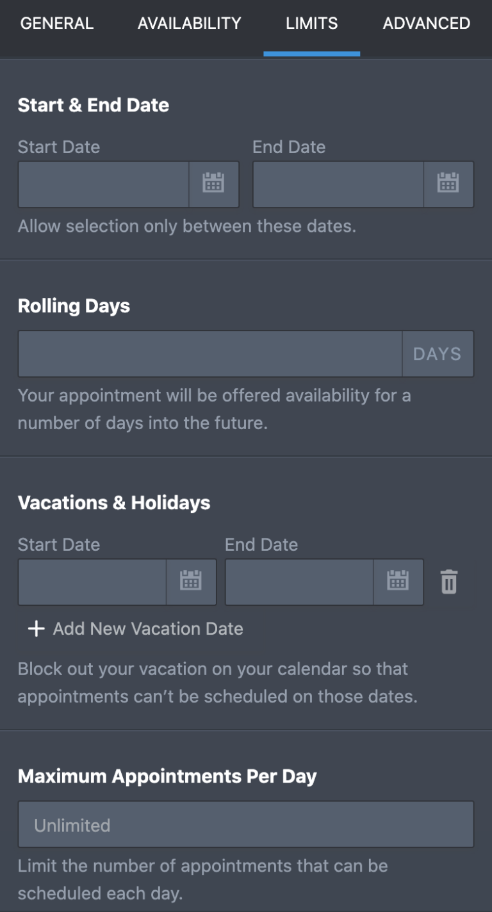Open the Advanced tab
The image size is (492, 912).
pos(426,23)
